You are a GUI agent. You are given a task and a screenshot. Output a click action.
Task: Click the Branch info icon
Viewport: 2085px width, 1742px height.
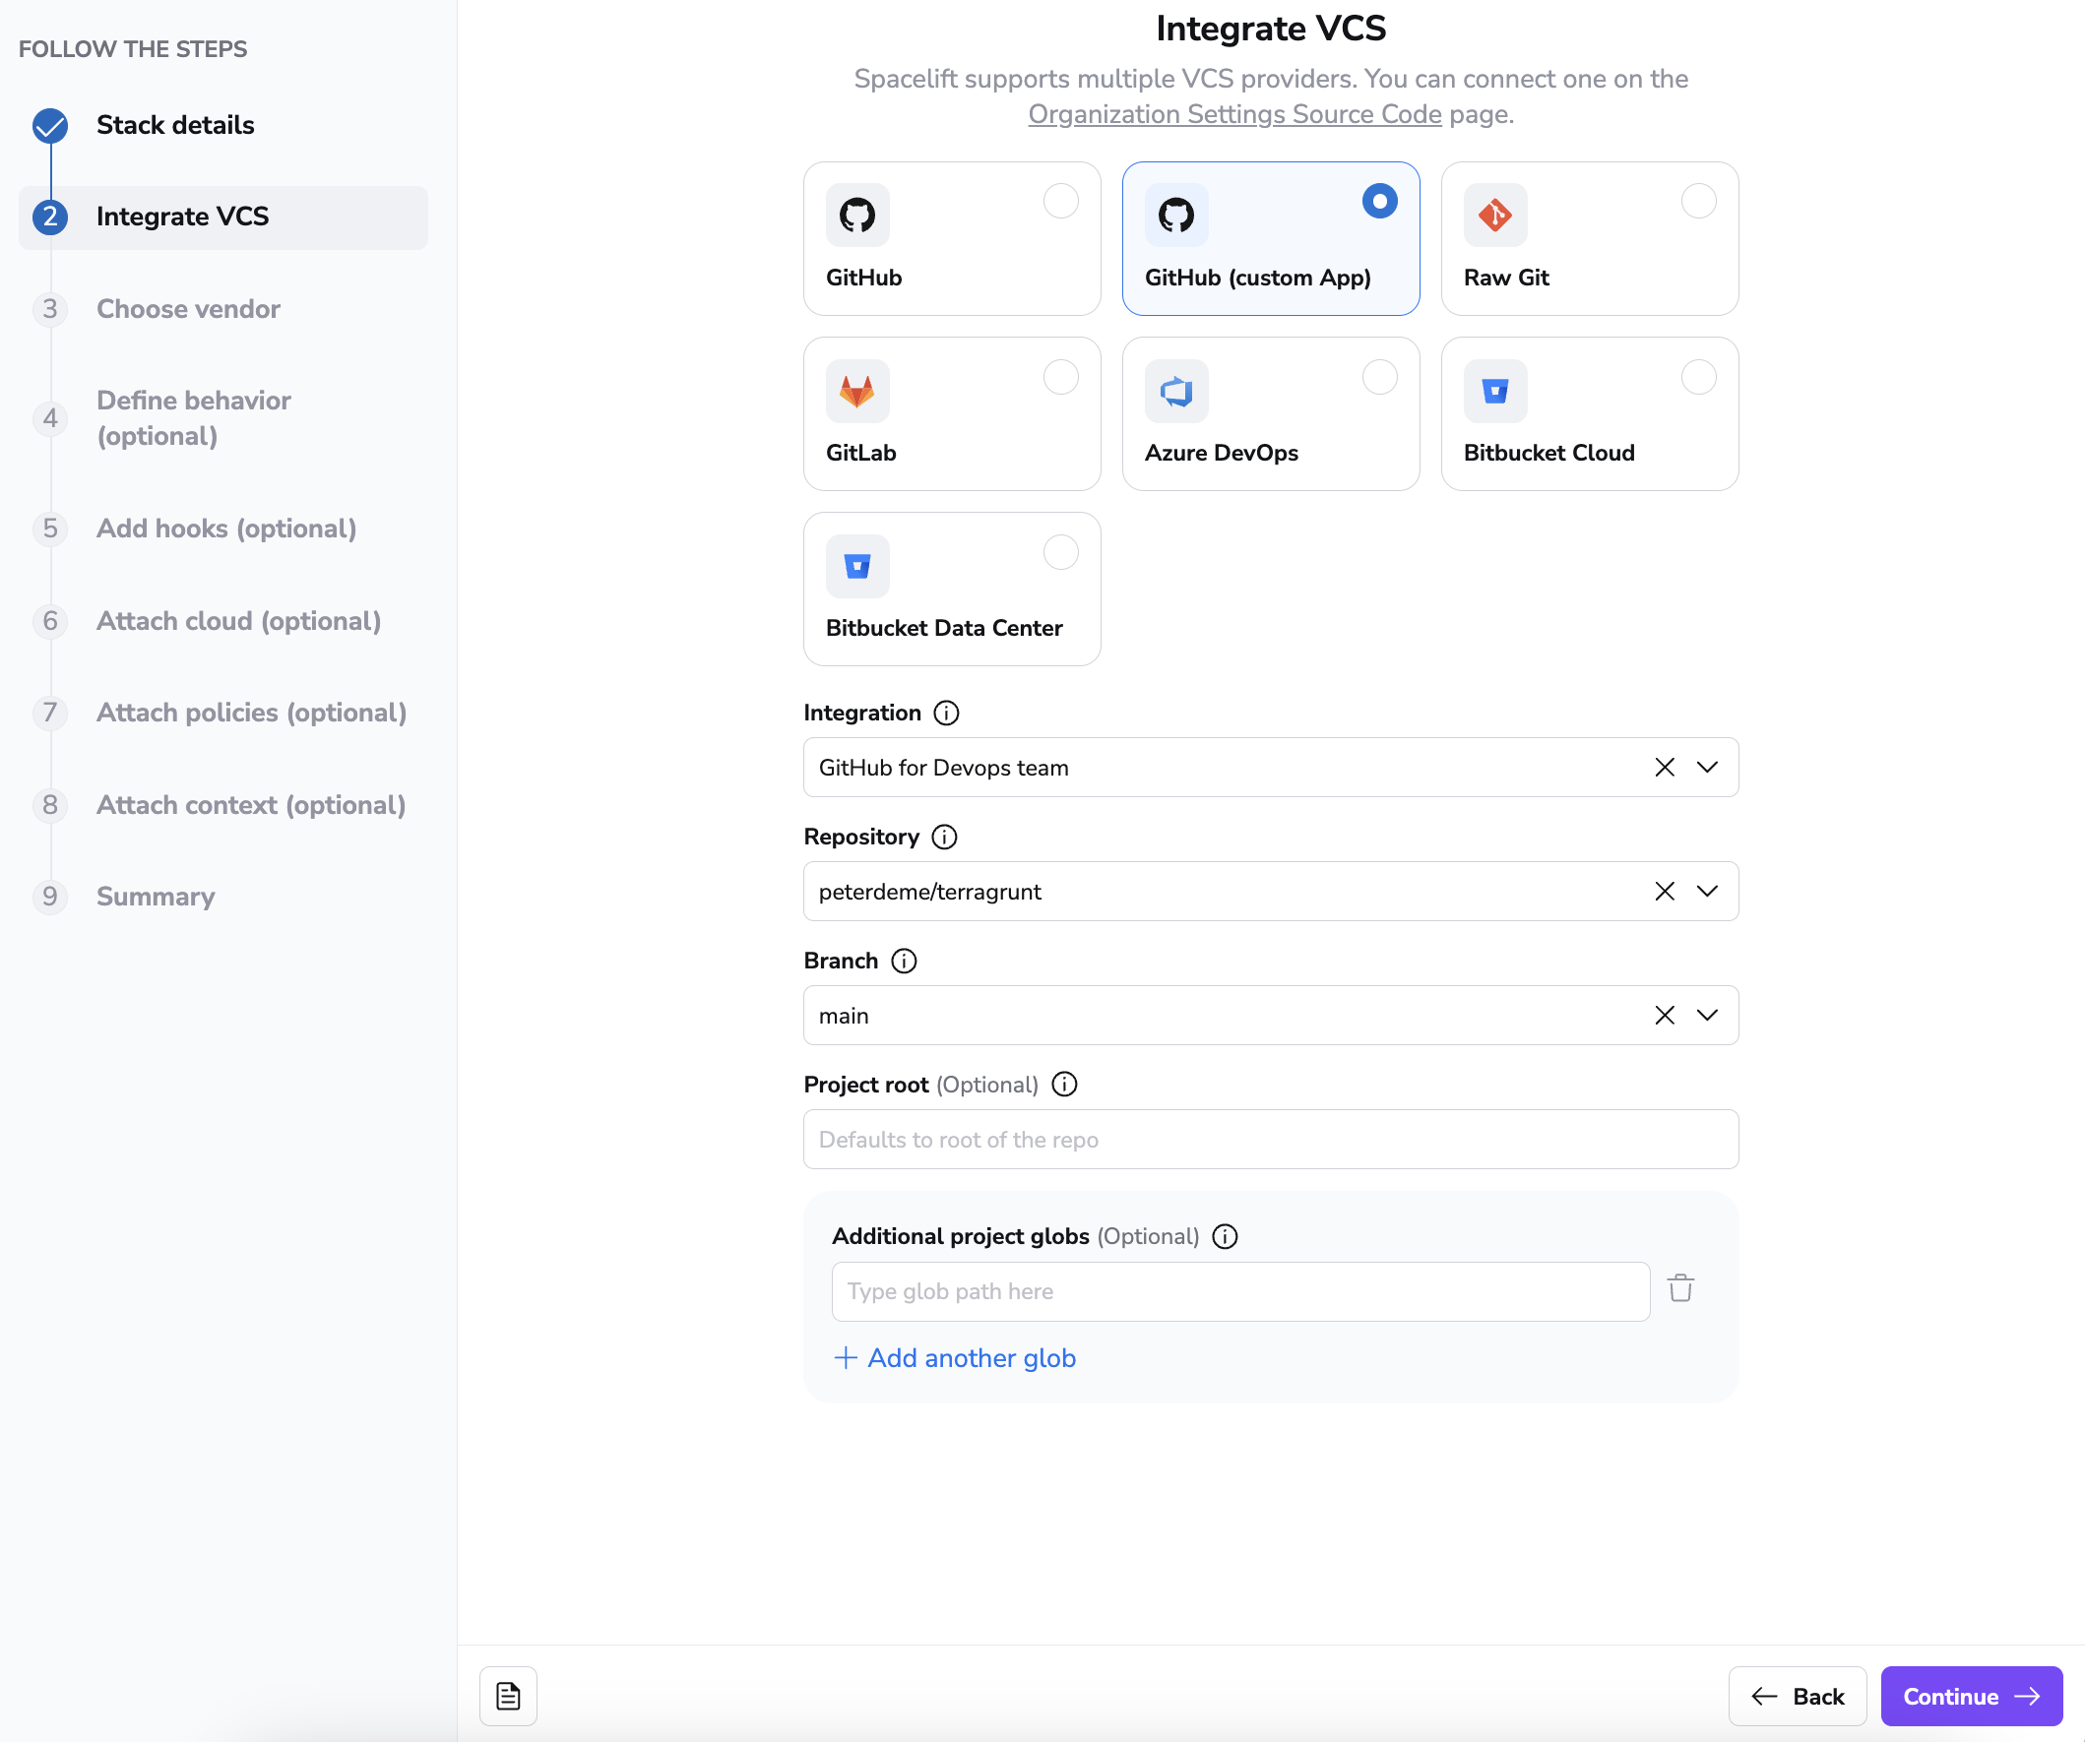tap(904, 961)
